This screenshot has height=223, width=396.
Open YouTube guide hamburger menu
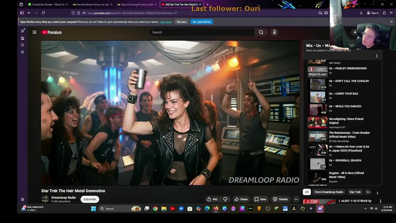click(34, 32)
